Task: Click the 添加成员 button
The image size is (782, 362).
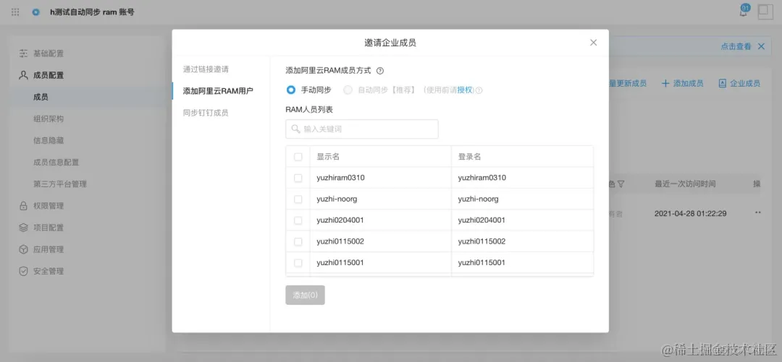Action: point(682,83)
